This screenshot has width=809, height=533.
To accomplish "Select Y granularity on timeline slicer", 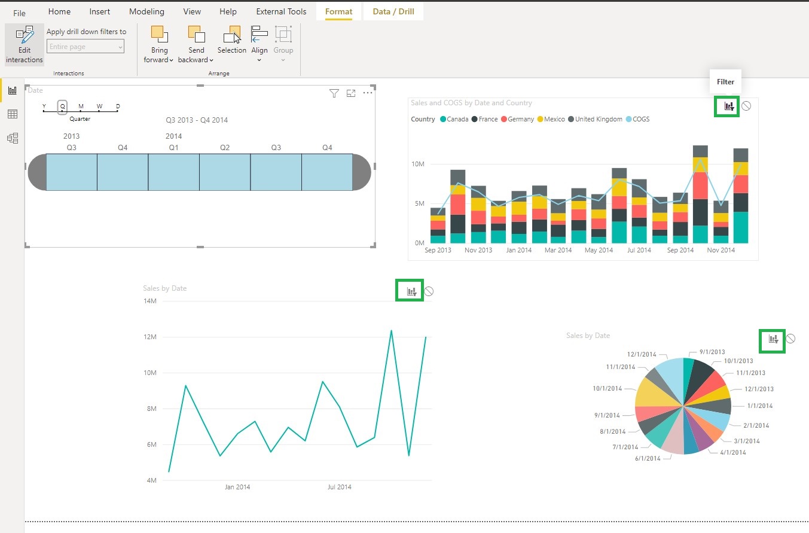I will click(x=44, y=107).
